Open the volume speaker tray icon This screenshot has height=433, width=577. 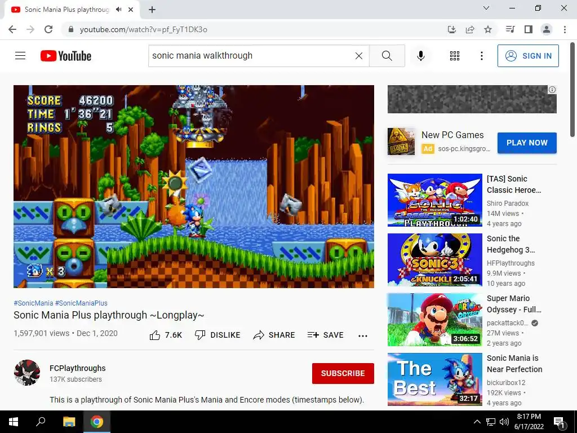[504, 422]
